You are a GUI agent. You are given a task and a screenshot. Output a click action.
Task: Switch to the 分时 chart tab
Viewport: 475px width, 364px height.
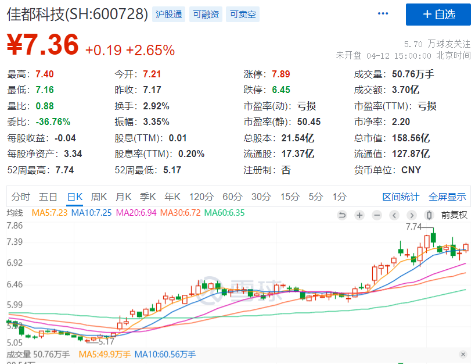click(x=21, y=197)
